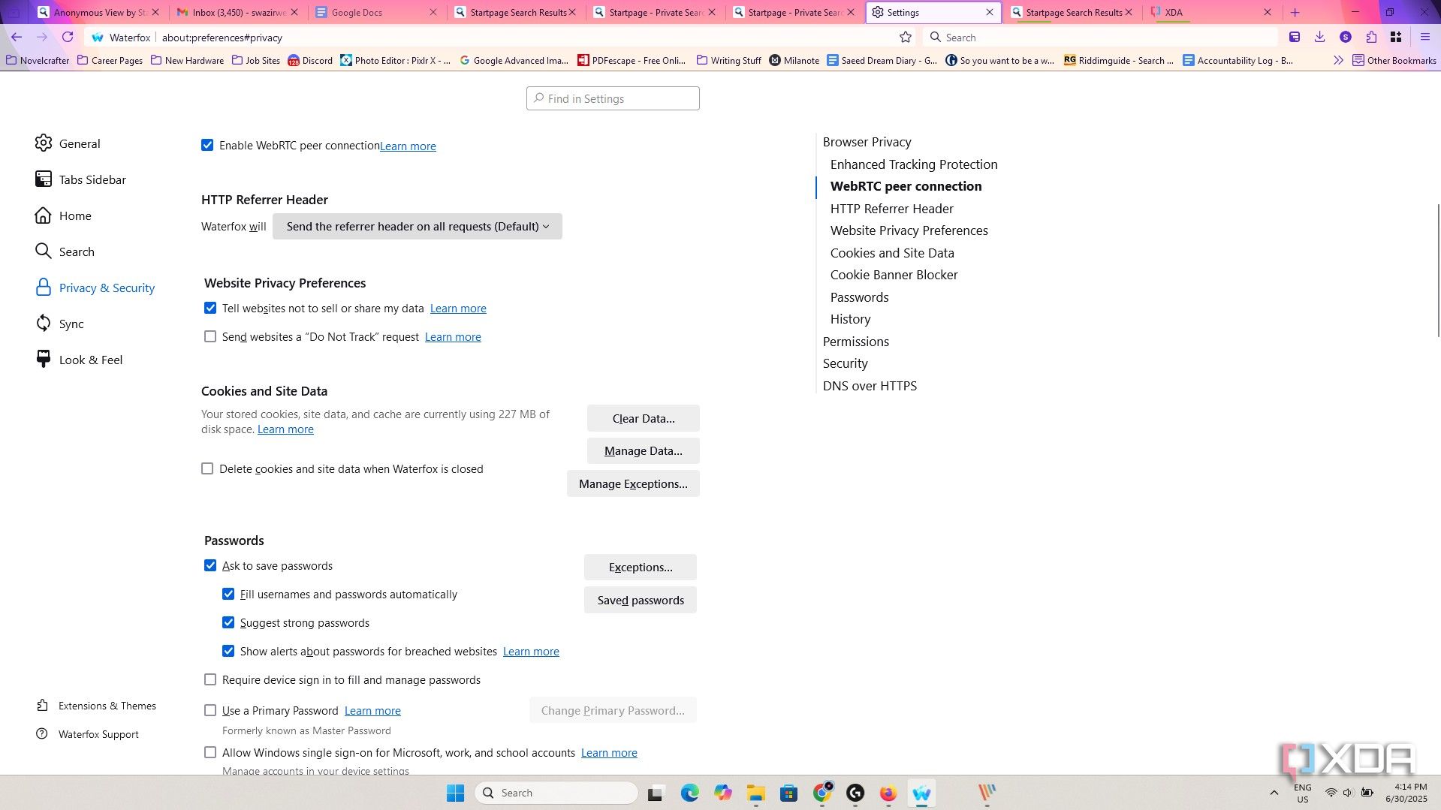Viewport: 1441px width, 810px height.
Task: Open the Tabs Sidebar settings section
Action: (x=92, y=179)
